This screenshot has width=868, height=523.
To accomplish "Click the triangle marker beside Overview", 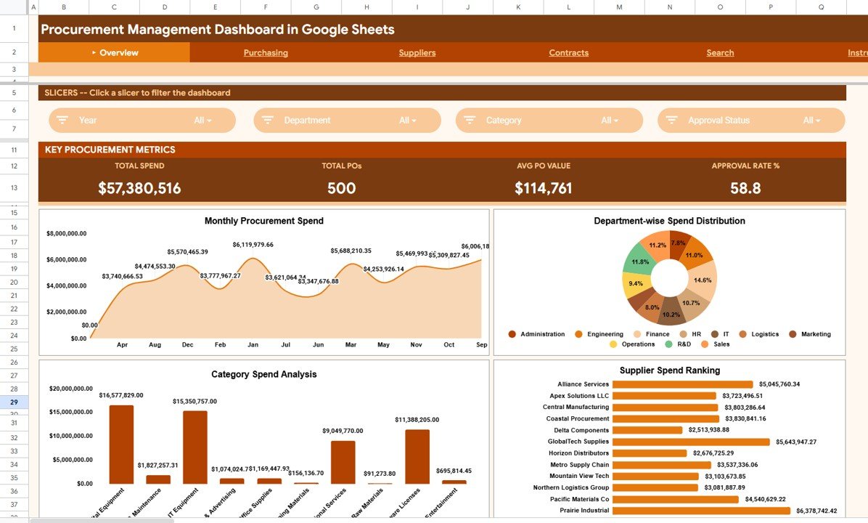I will pyautogui.click(x=95, y=52).
